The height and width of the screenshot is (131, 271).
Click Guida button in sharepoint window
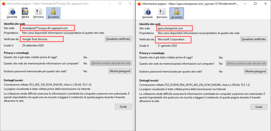coord(259,107)
